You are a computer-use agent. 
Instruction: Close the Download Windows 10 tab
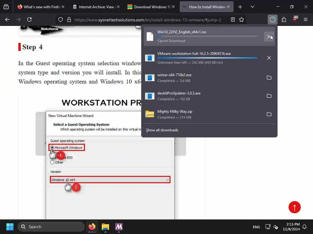point(173,7)
